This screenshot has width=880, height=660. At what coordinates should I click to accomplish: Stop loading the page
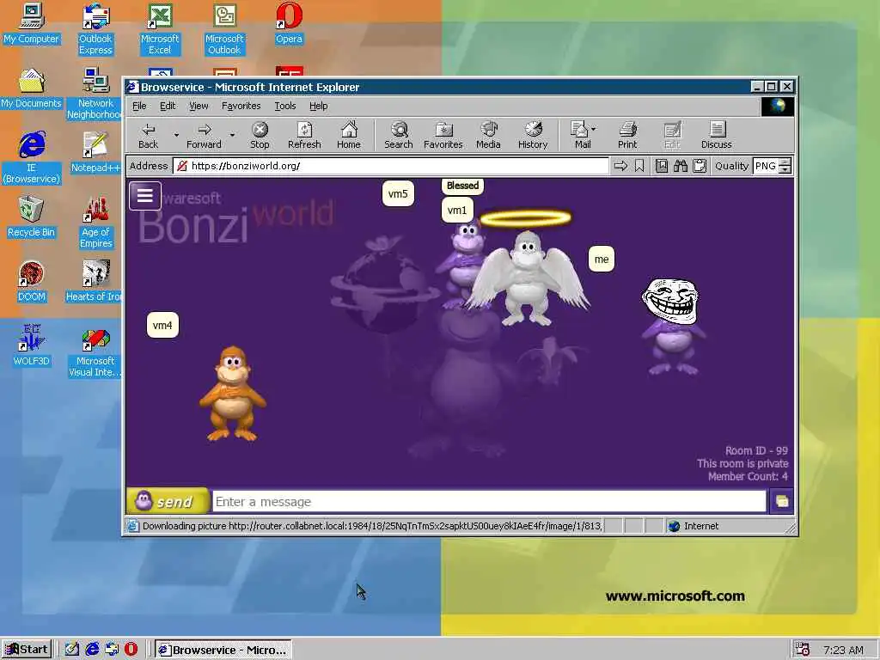click(x=260, y=135)
